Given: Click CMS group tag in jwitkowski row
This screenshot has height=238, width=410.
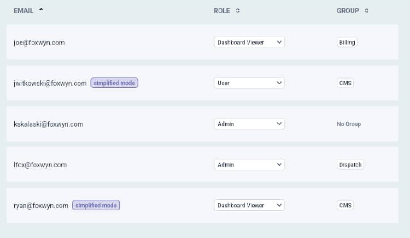Looking at the screenshot, I should 345,83.
